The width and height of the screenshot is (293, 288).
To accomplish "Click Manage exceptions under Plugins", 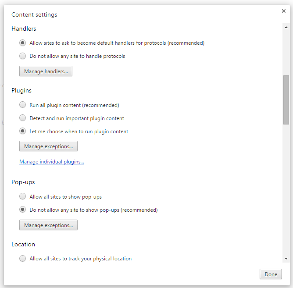I will click(48, 146).
